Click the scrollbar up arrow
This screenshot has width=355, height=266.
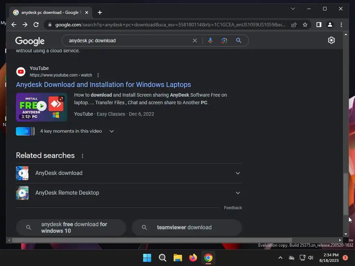(346, 34)
